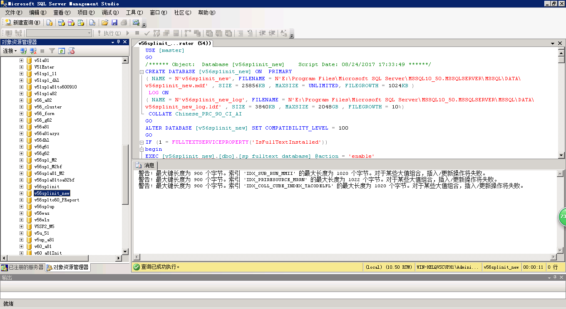Click the Disconnect icon in Object Explorer toolbar
This screenshot has width=566, height=309.
(33, 51)
